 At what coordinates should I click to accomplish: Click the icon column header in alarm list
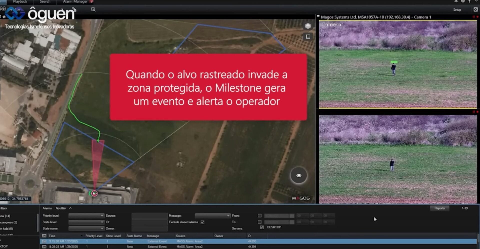(x=44, y=236)
